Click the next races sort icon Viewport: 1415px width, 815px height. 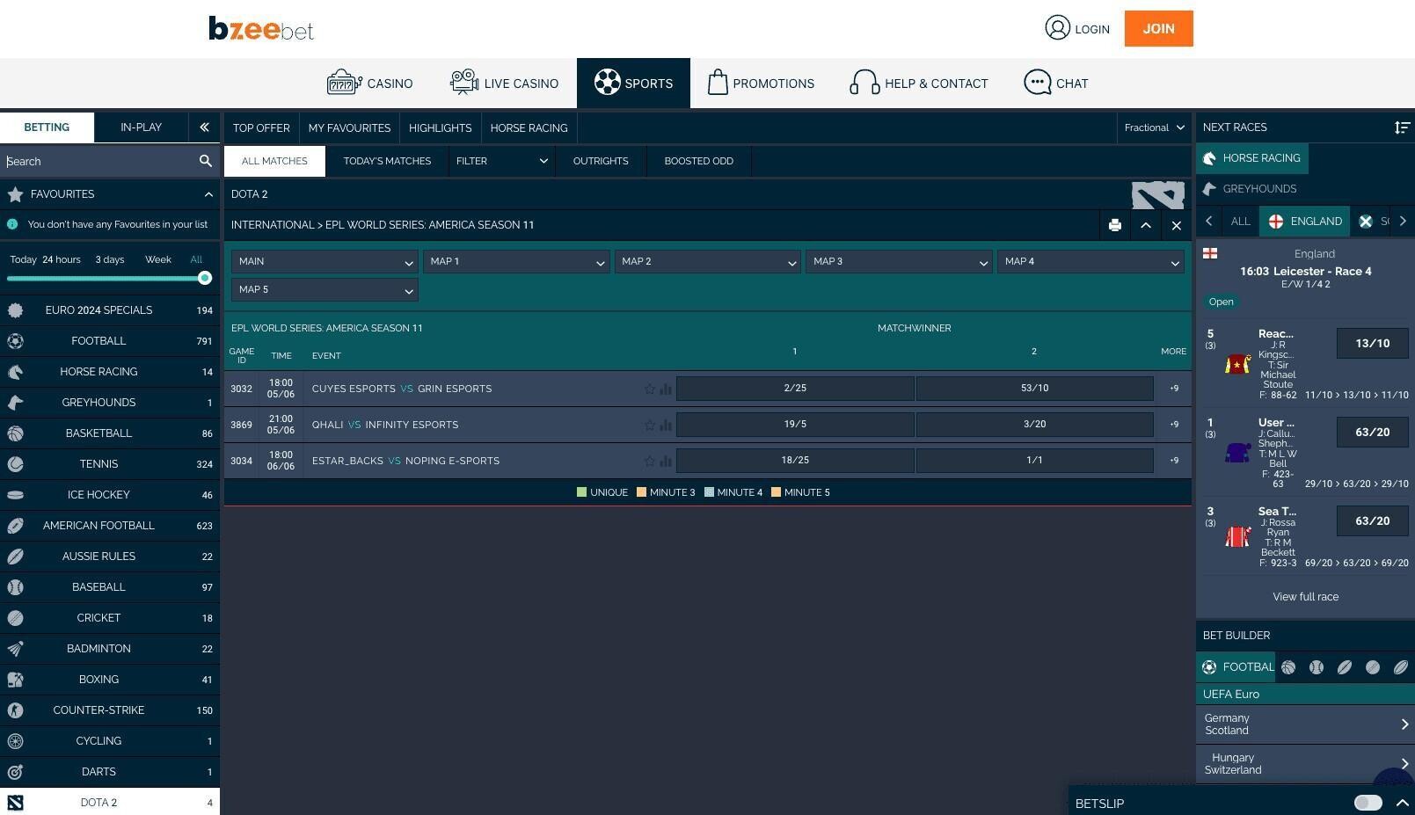click(1402, 127)
